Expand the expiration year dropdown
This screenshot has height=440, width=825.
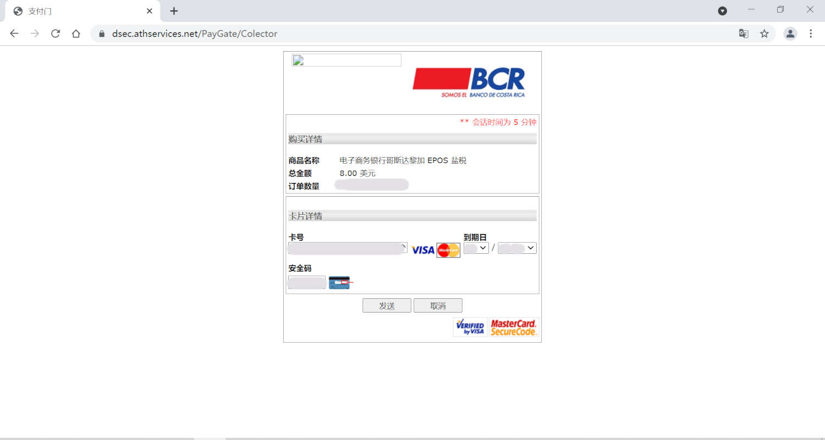517,248
